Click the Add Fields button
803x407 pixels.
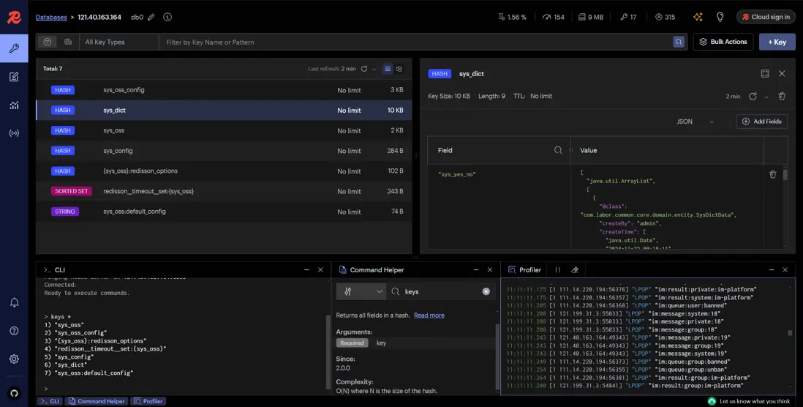click(x=762, y=122)
